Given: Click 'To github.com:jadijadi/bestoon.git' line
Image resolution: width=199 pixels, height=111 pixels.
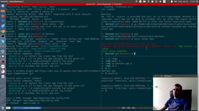Looking at the screenshot, I should coord(27,17).
